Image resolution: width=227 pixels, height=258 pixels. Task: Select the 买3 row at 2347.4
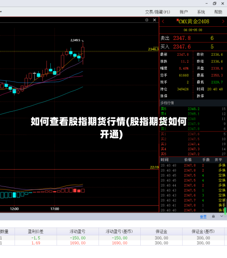(193, 144)
